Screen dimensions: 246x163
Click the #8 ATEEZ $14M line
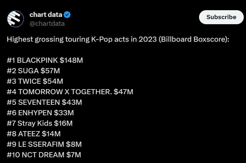point(34,134)
